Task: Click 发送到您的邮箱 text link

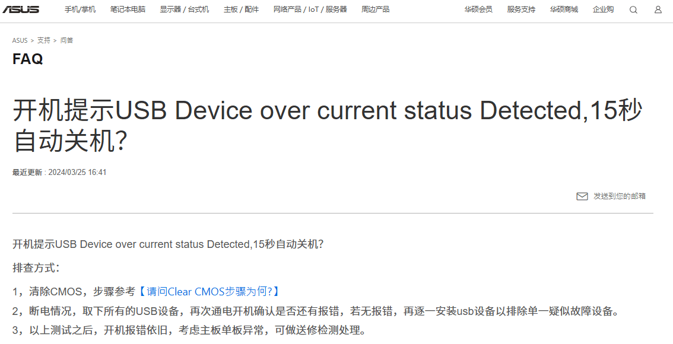Action: click(x=620, y=196)
